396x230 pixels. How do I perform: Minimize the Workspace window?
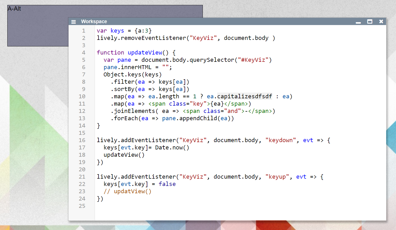pos(358,22)
